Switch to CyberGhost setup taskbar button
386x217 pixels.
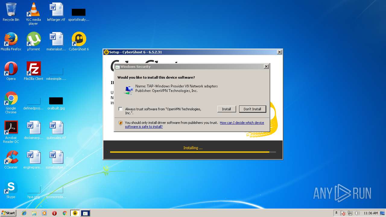point(75,213)
